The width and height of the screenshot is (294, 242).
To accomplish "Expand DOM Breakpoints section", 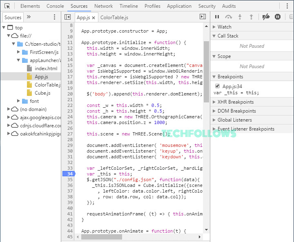I will click(x=252, y=111).
